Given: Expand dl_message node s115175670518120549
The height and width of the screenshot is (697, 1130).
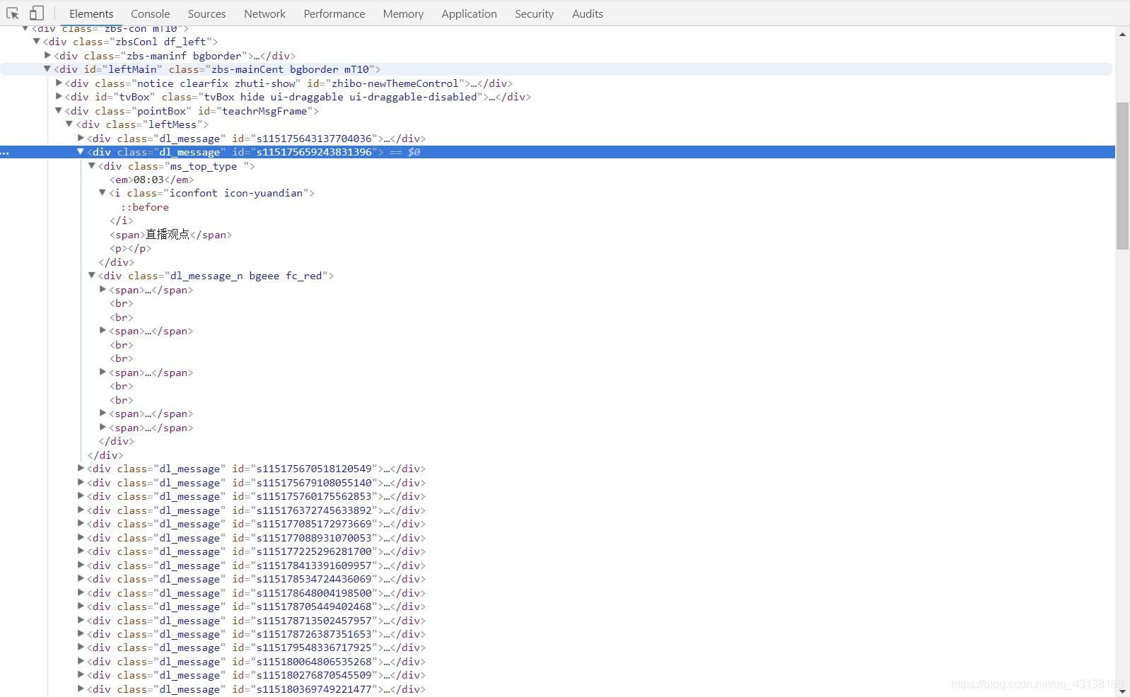Looking at the screenshot, I should click(x=81, y=468).
